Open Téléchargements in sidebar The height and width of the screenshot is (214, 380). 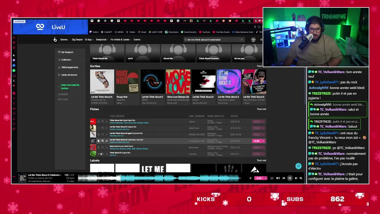(x=68, y=67)
